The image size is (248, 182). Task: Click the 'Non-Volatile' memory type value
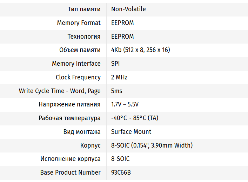coord(128,9)
